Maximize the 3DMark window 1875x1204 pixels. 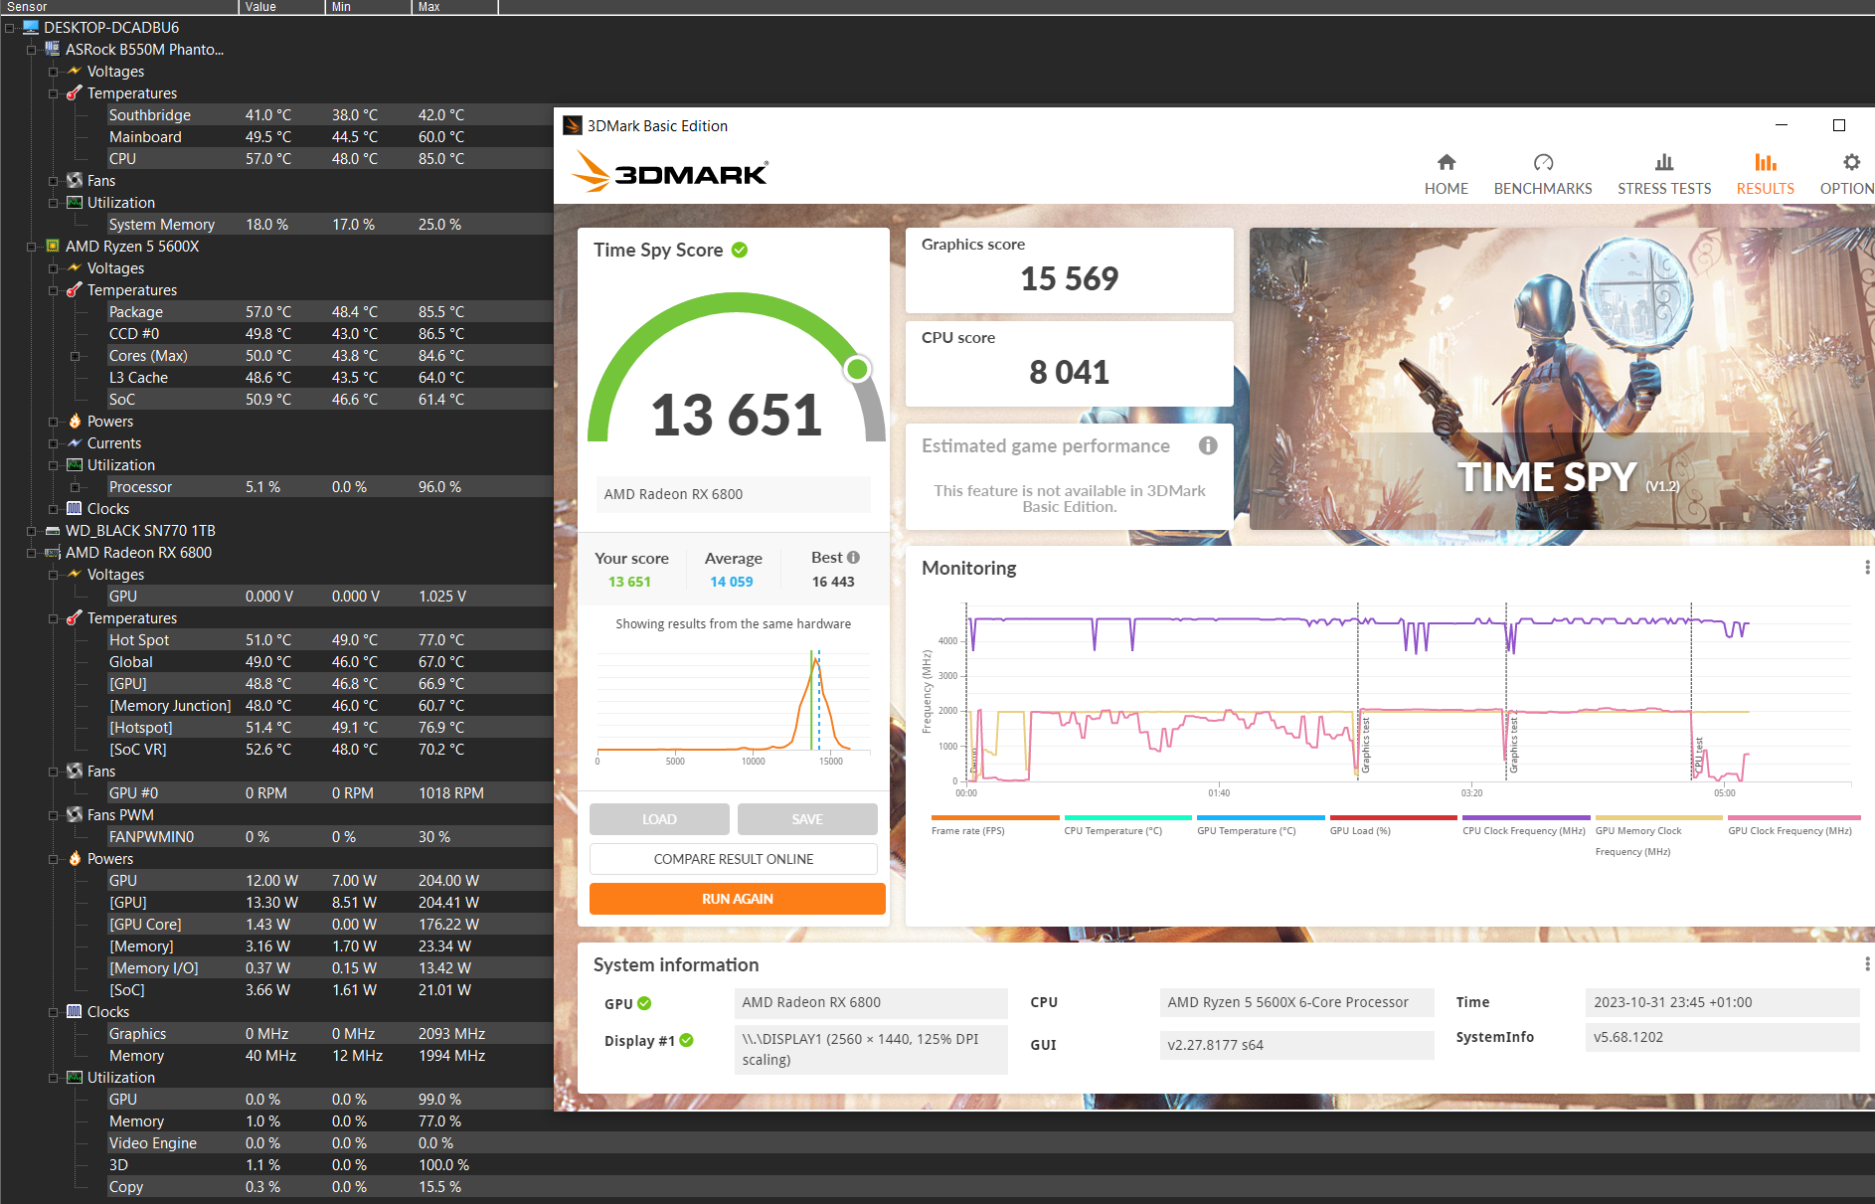pos(1839,125)
